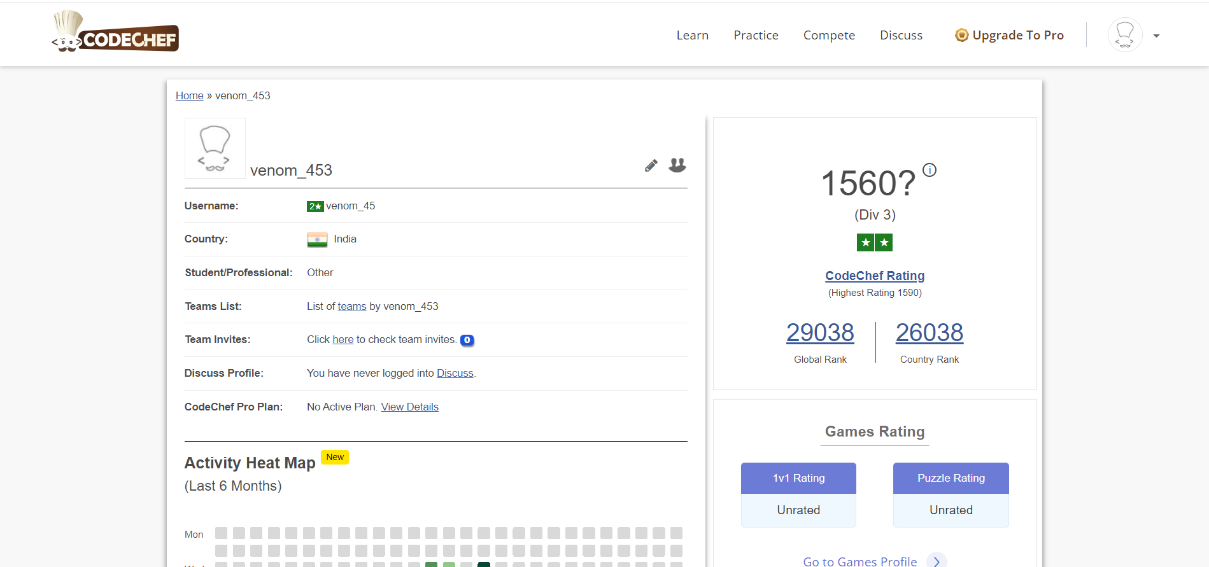Click the first Monday heat map cell
This screenshot has height=567, width=1209.
221,533
